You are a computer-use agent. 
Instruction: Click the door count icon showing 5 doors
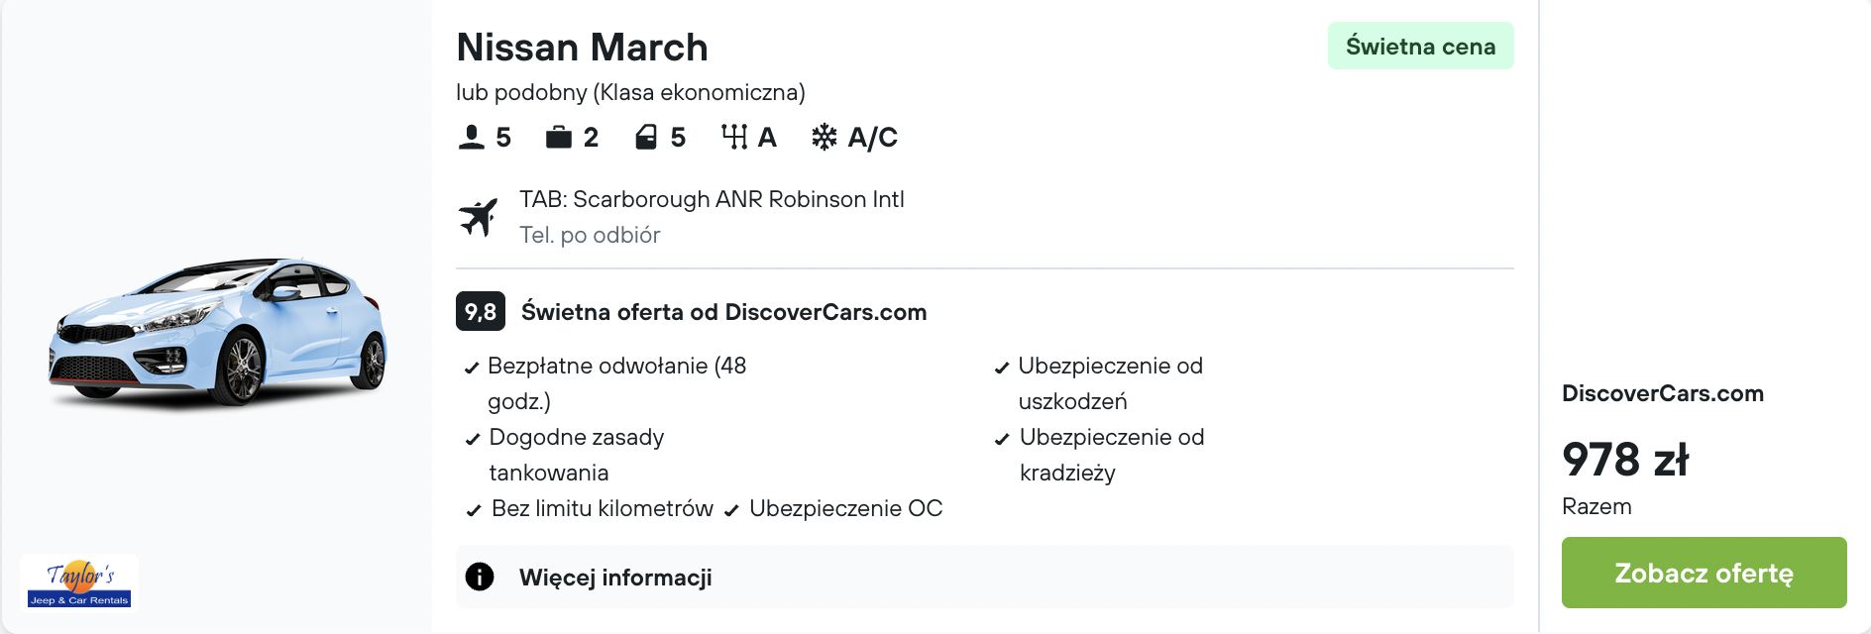click(647, 137)
